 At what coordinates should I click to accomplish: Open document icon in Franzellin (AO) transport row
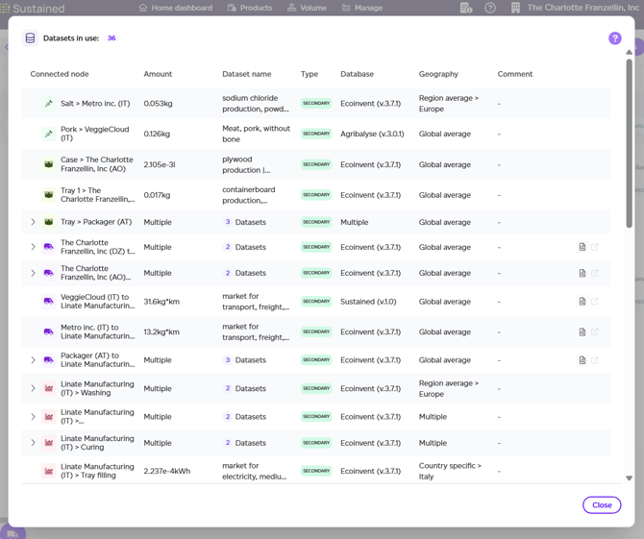(x=582, y=273)
